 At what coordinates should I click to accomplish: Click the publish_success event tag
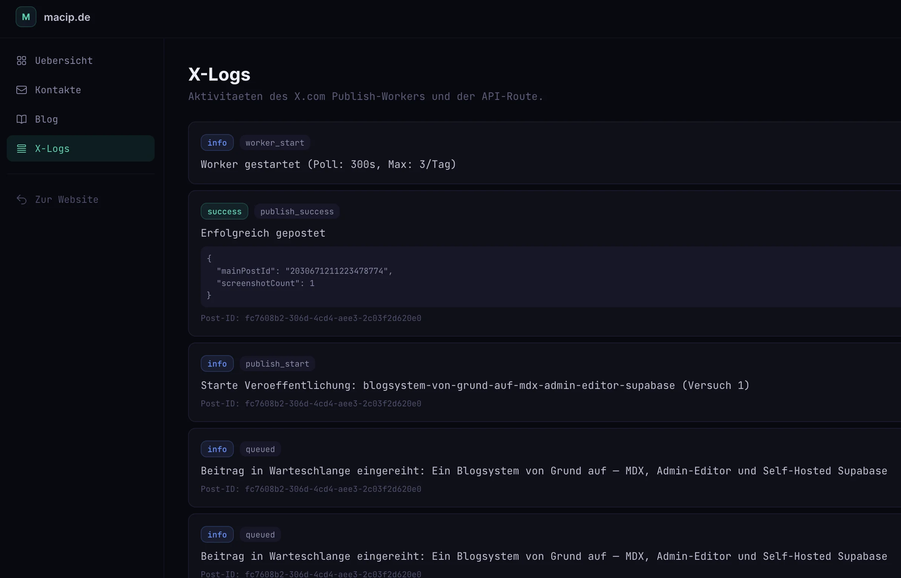tap(297, 211)
